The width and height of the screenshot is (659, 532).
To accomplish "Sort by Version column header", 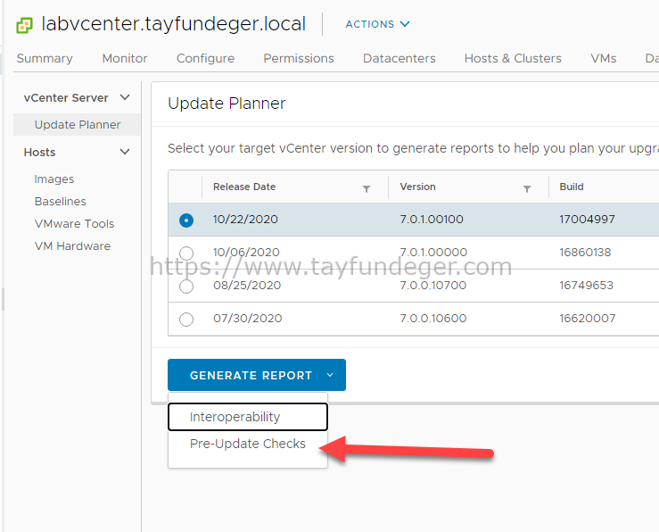I will tap(417, 187).
